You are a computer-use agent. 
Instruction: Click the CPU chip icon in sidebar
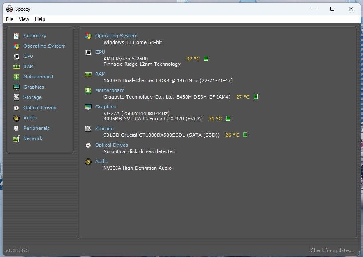coord(16,57)
